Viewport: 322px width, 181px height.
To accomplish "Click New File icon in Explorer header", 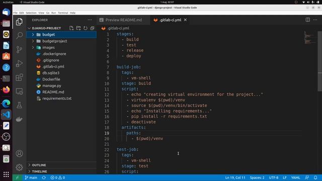I will point(71,28).
